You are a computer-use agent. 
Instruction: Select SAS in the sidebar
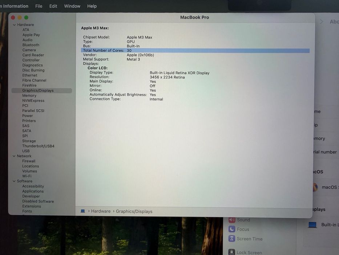click(x=26, y=126)
